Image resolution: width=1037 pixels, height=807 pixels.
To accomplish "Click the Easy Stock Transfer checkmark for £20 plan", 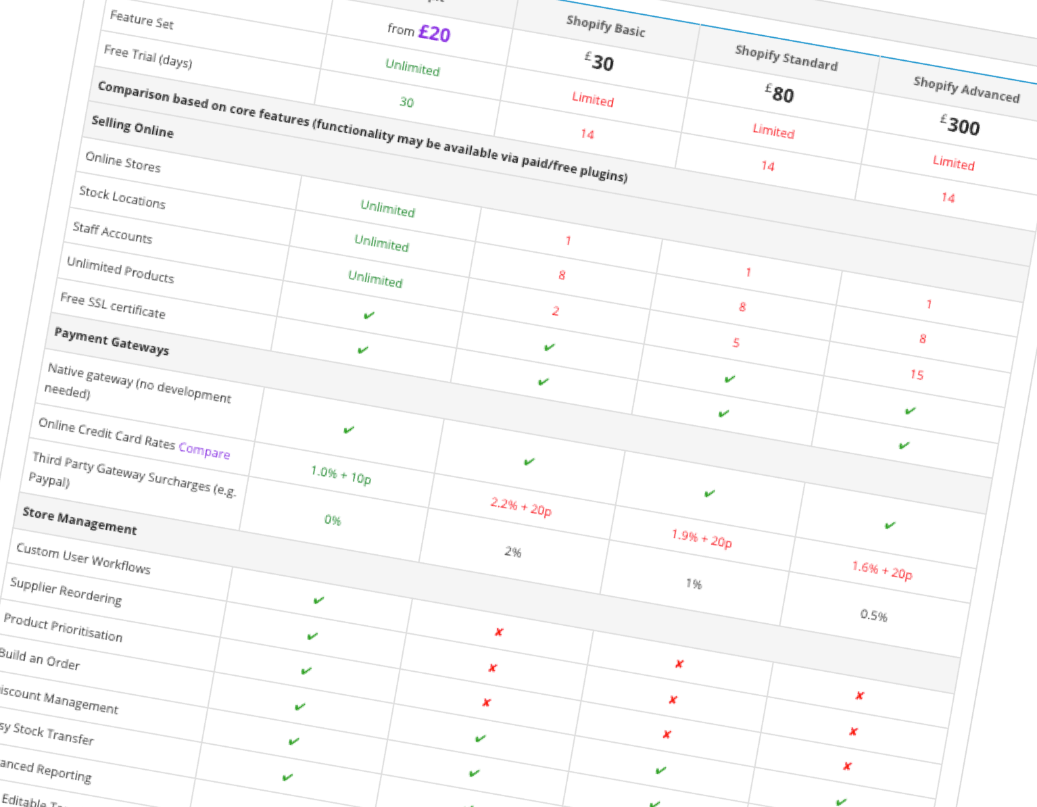I will pyautogui.click(x=287, y=777).
